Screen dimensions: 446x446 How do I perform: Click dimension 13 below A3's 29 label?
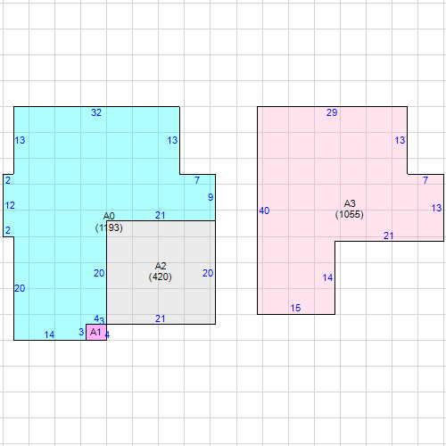400,140
